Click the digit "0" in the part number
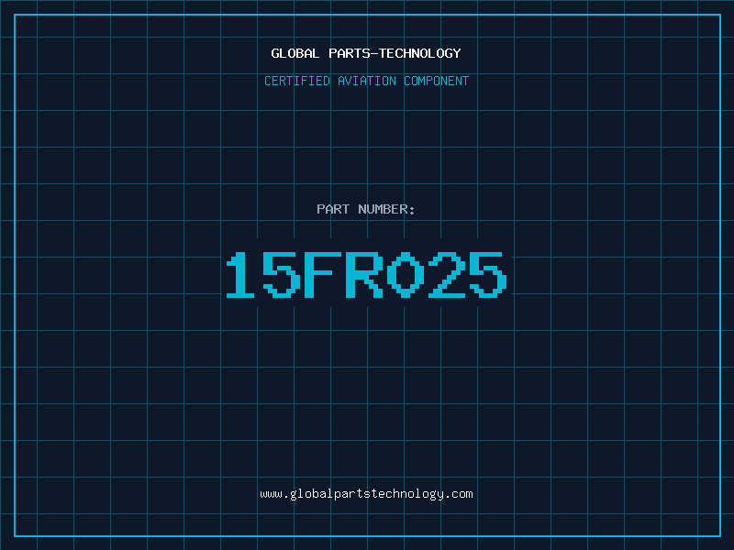This screenshot has width=734, height=550. tap(405, 275)
